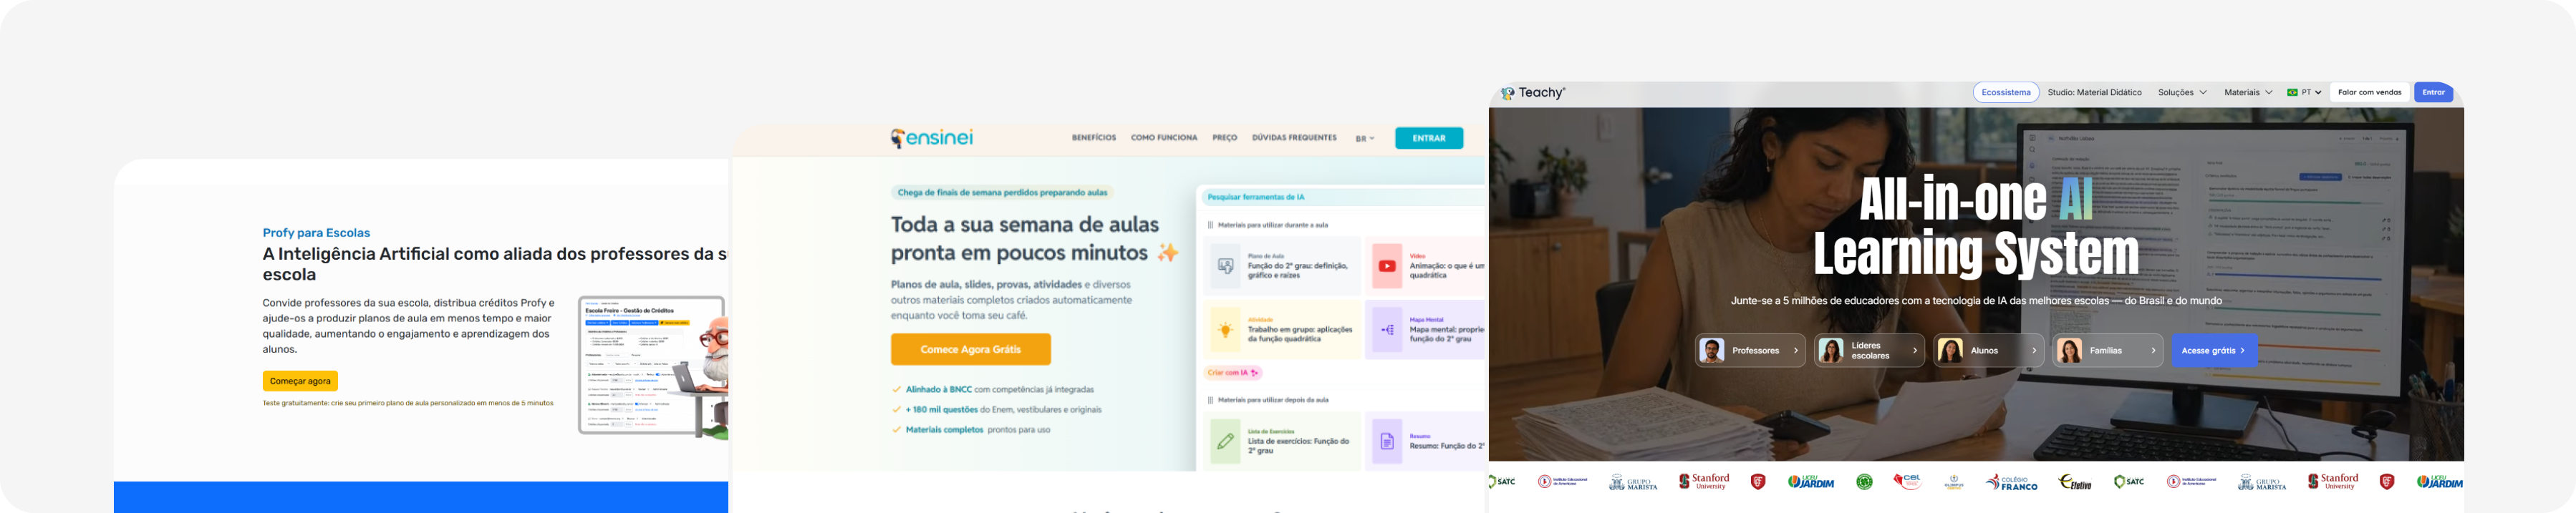The height and width of the screenshot is (513, 2576).
Task: Click the Olimpus partner logo
Action: coord(1954,482)
